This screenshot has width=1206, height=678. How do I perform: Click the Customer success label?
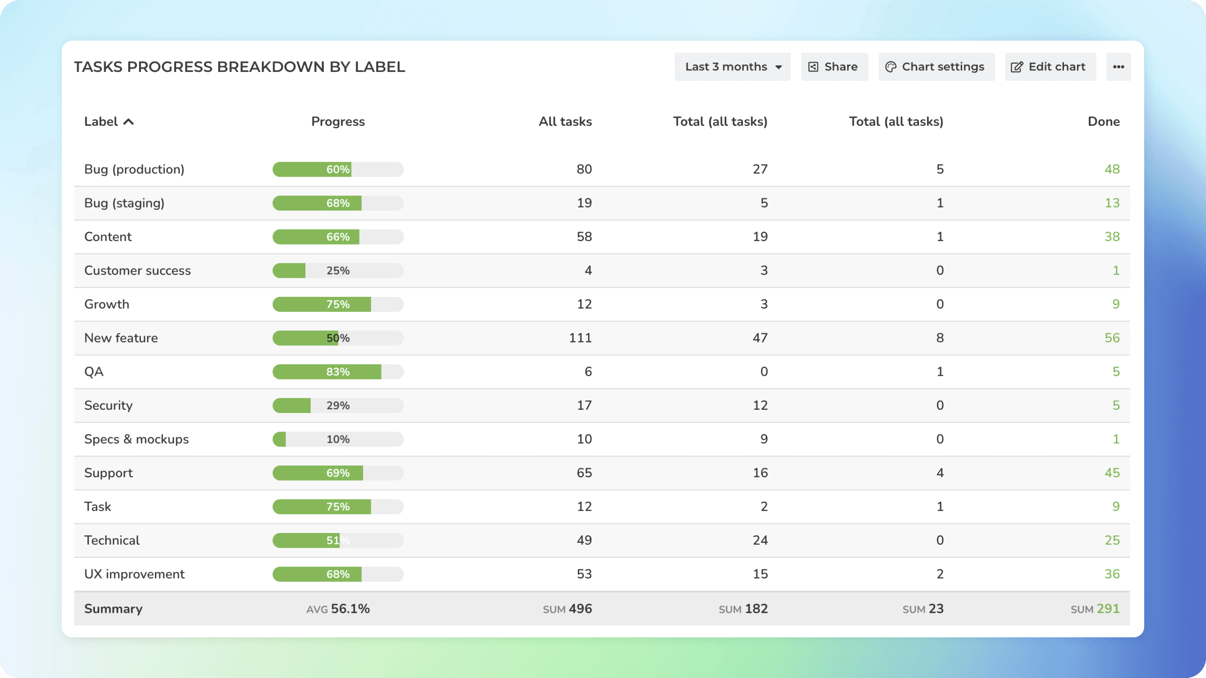click(x=137, y=270)
